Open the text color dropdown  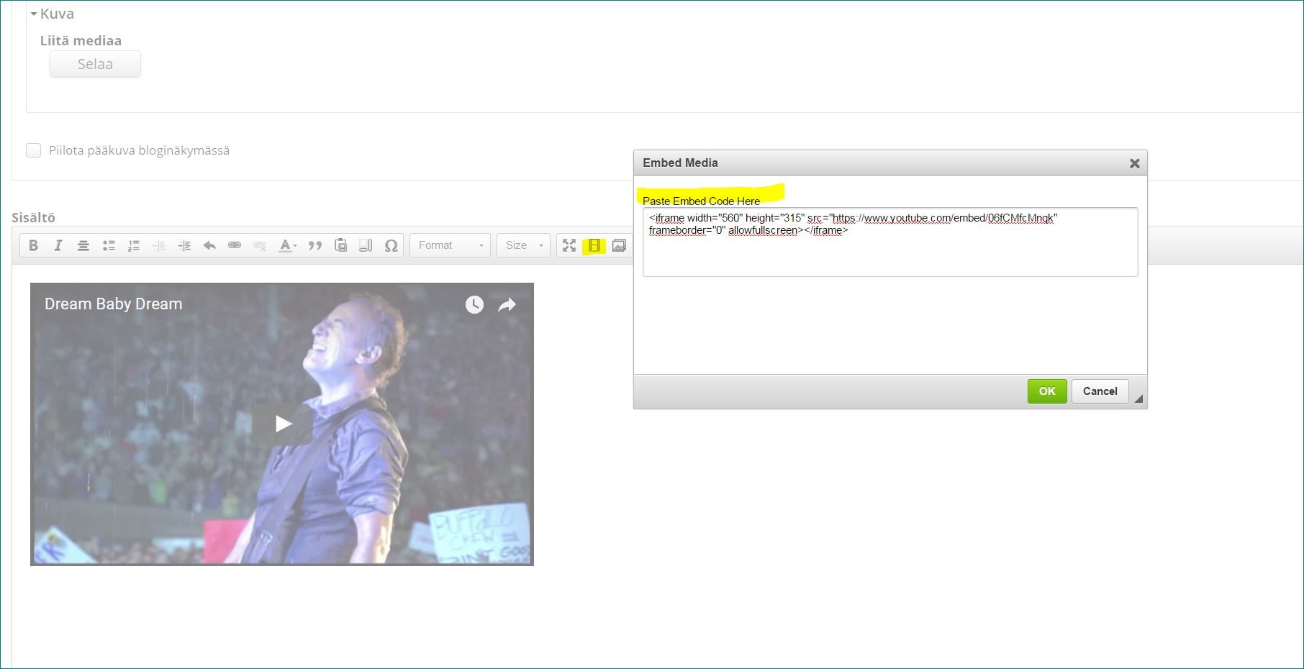click(x=288, y=245)
